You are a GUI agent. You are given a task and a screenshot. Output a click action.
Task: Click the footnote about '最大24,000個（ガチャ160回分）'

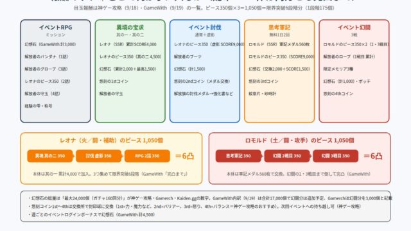coord(210,198)
